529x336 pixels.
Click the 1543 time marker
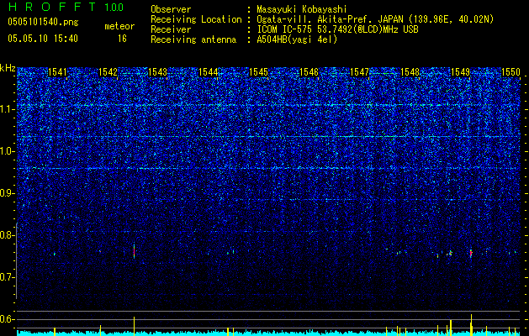coord(158,72)
